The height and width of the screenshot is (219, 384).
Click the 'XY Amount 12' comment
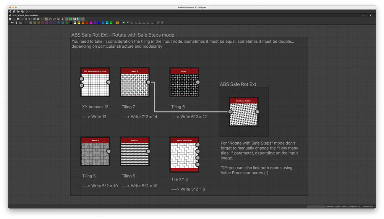point(95,107)
